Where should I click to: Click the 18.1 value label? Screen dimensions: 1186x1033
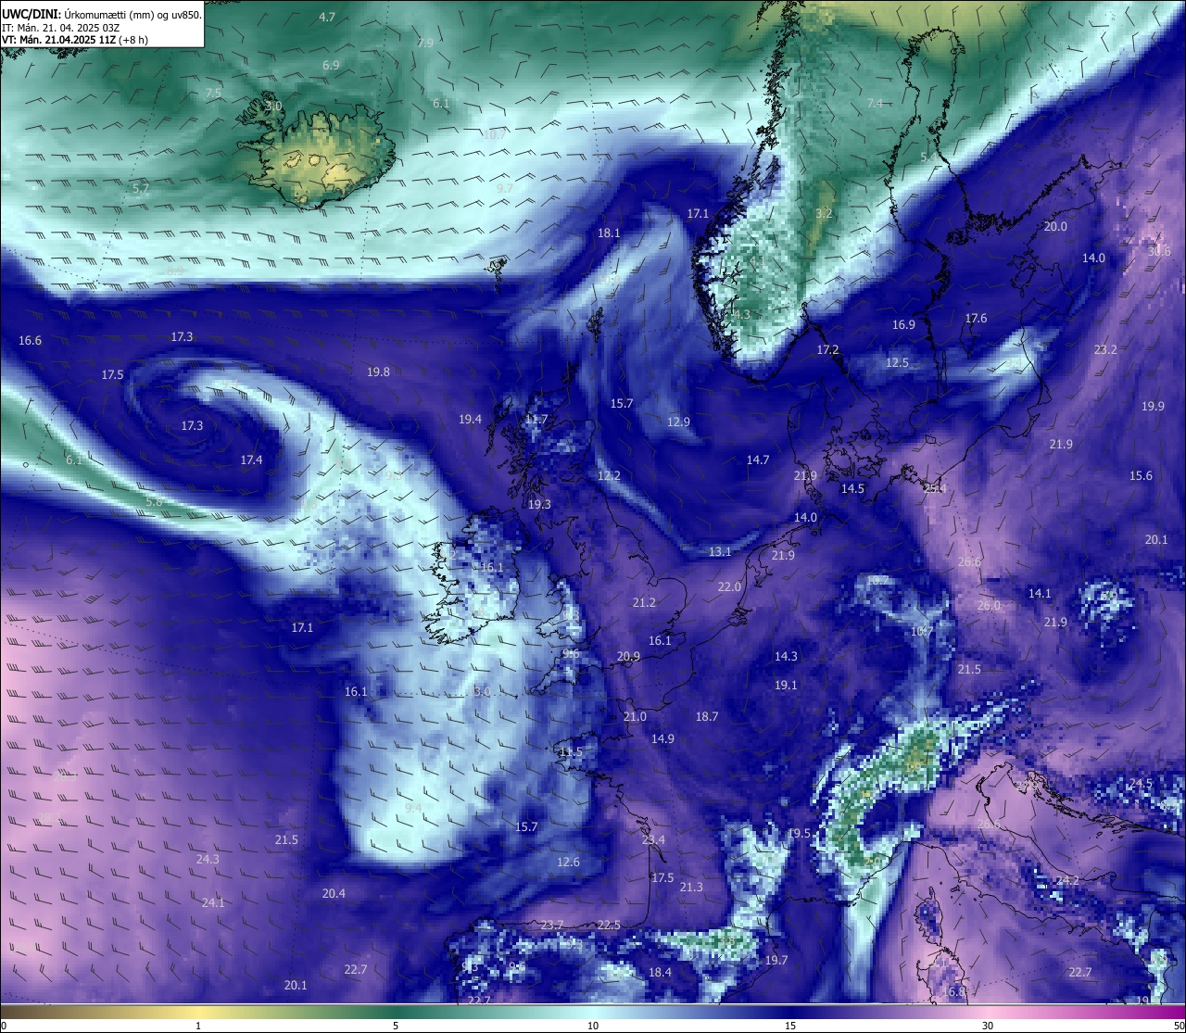(609, 233)
